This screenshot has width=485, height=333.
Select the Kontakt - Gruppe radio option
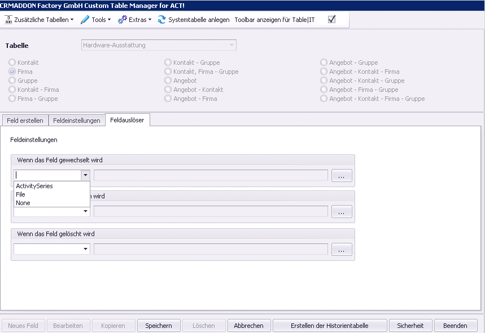[168, 63]
